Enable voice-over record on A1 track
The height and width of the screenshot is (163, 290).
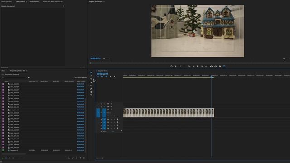118,120
